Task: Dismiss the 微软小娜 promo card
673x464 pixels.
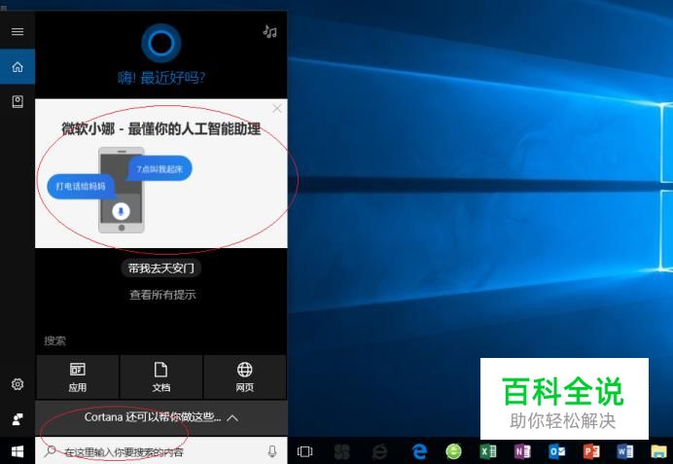Action: click(x=277, y=109)
